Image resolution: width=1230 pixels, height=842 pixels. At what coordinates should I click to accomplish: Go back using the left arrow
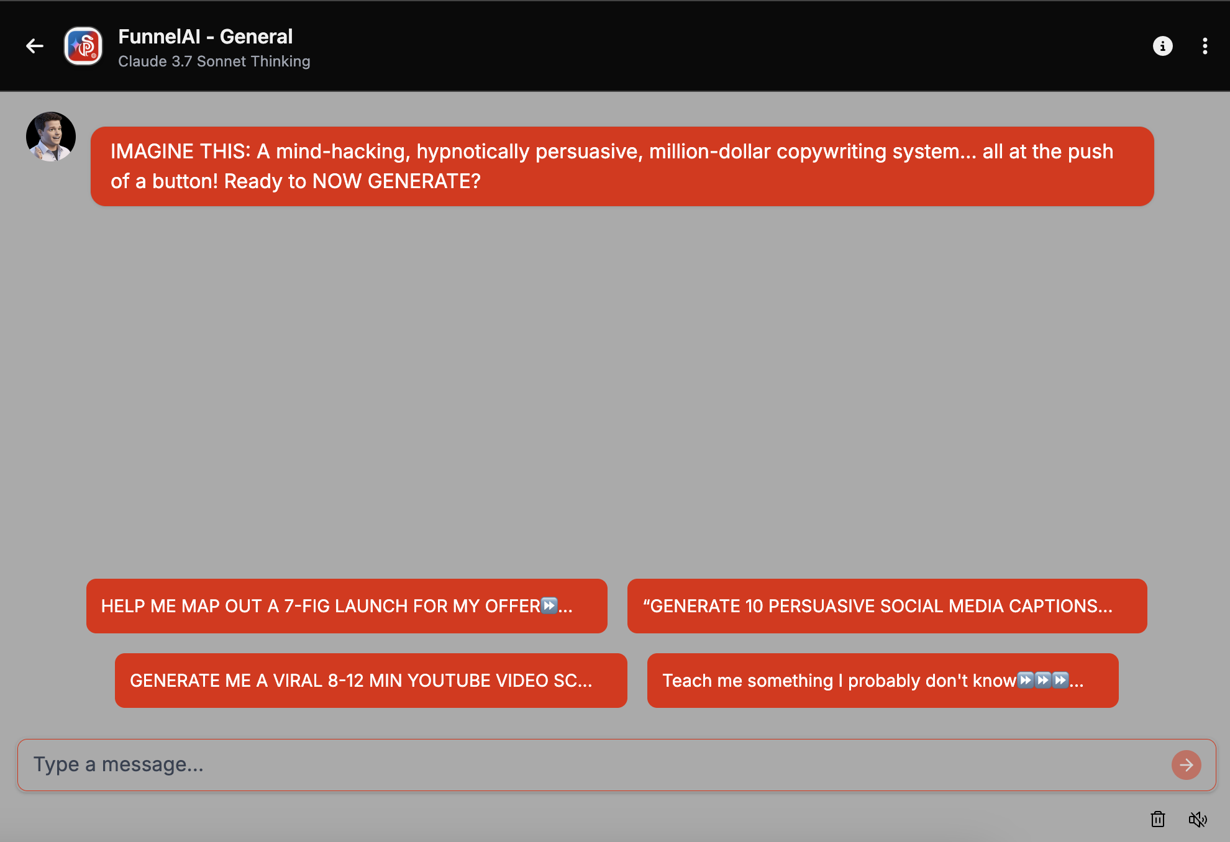(35, 46)
